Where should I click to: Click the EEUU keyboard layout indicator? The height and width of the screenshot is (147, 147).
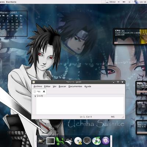click(112, 2)
